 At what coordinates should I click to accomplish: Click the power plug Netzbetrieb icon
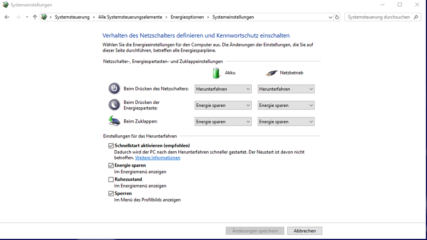(271, 73)
